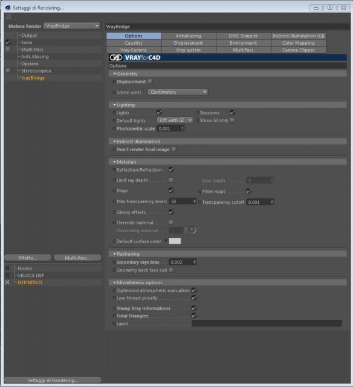The width and height of the screenshot is (353, 387).
Task: Enable the Stereoscopico checkbox
Action: (x=8, y=71)
